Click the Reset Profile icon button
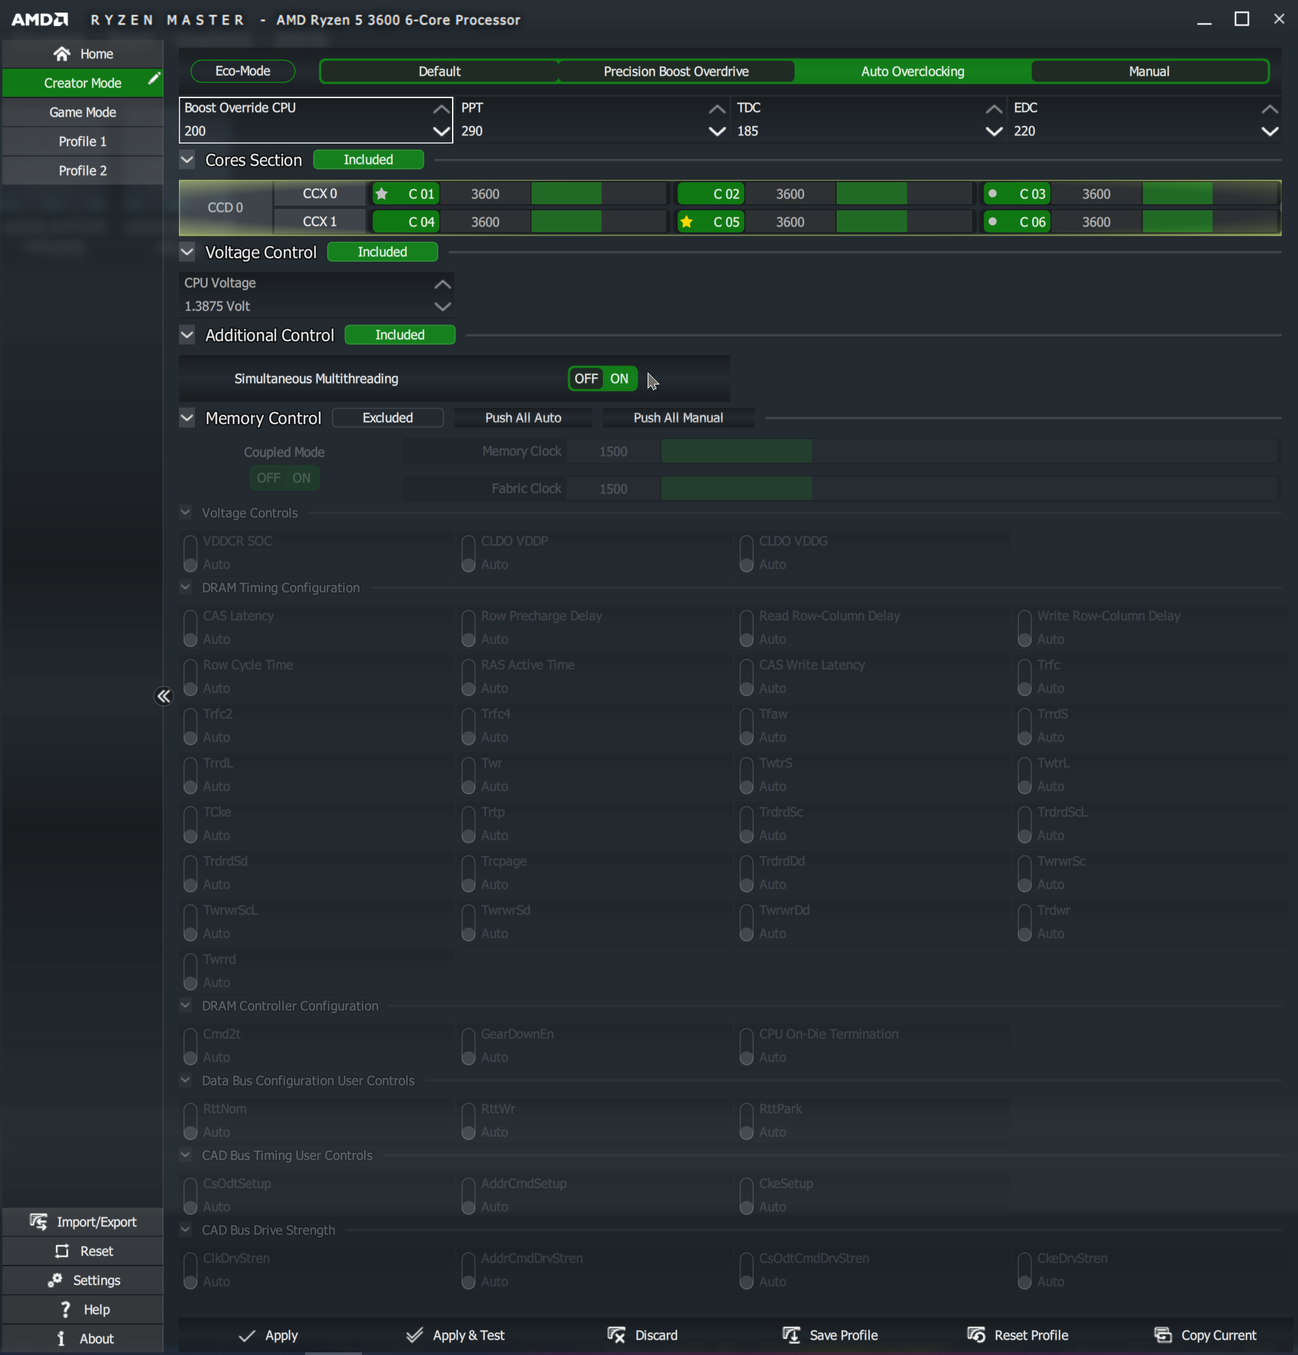Viewport: 1298px width, 1355px height. [x=976, y=1335]
